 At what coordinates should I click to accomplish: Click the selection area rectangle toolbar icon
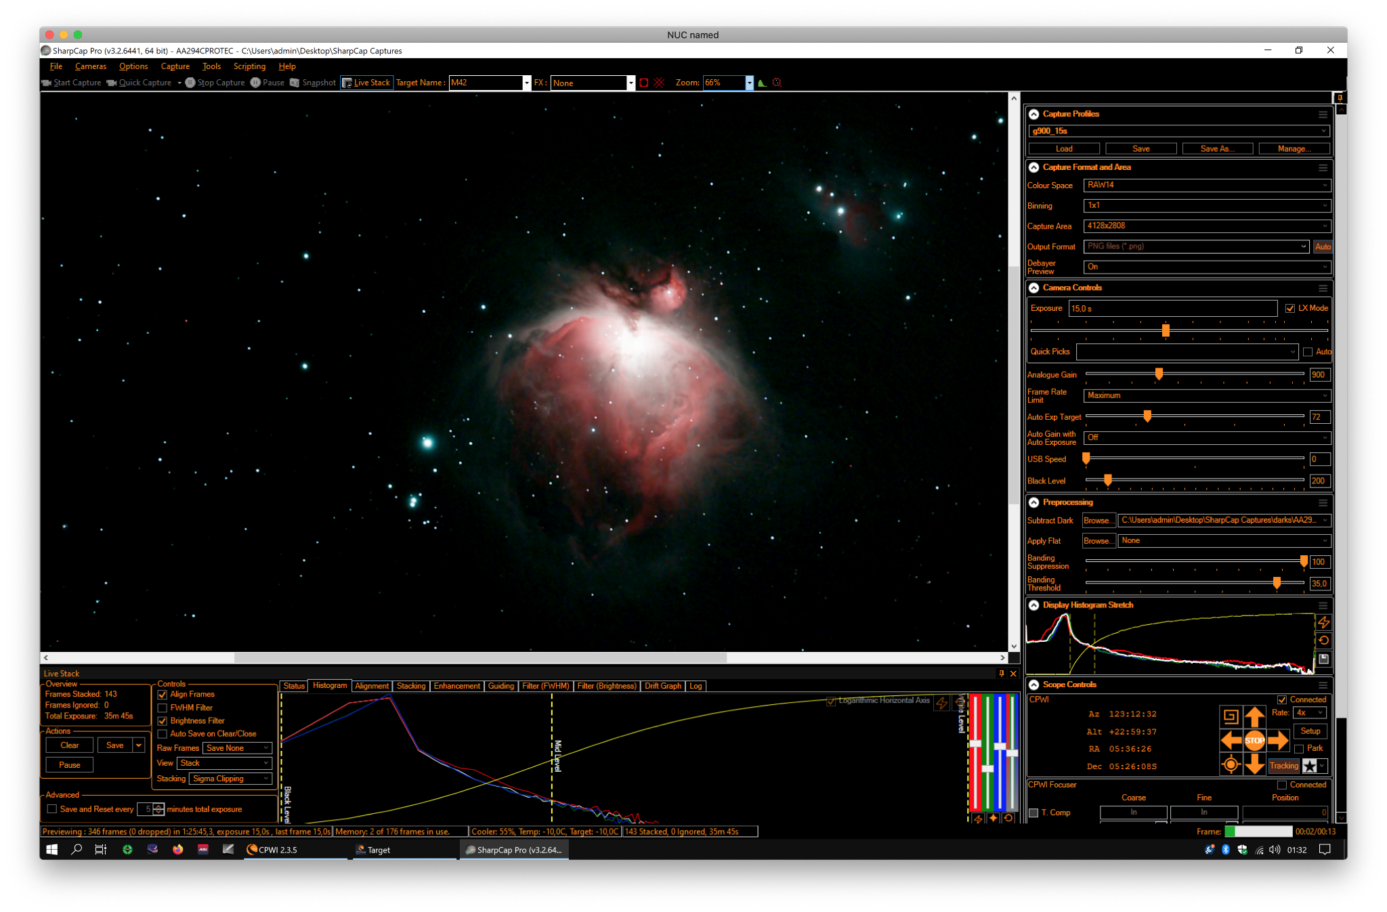pyautogui.click(x=644, y=83)
